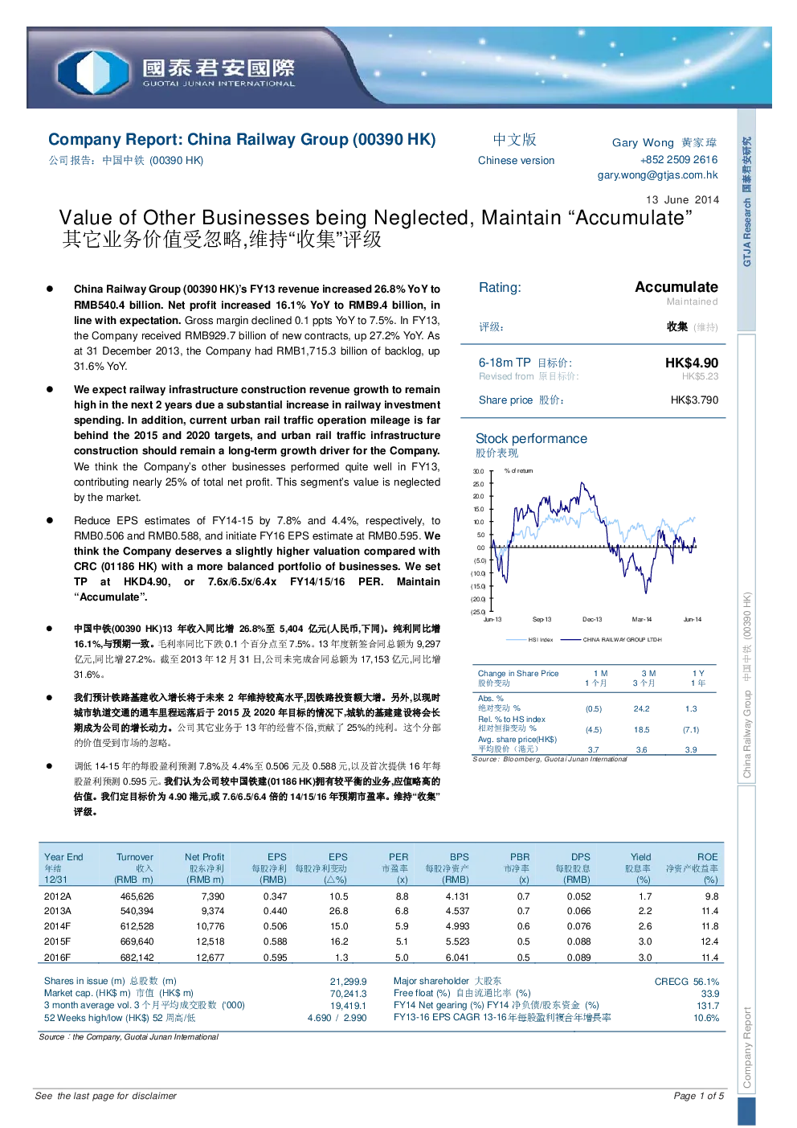Select the 2014F table row
Image resolution: width=797 pixels, height=1128 pixels.
[x=382, y=926]
